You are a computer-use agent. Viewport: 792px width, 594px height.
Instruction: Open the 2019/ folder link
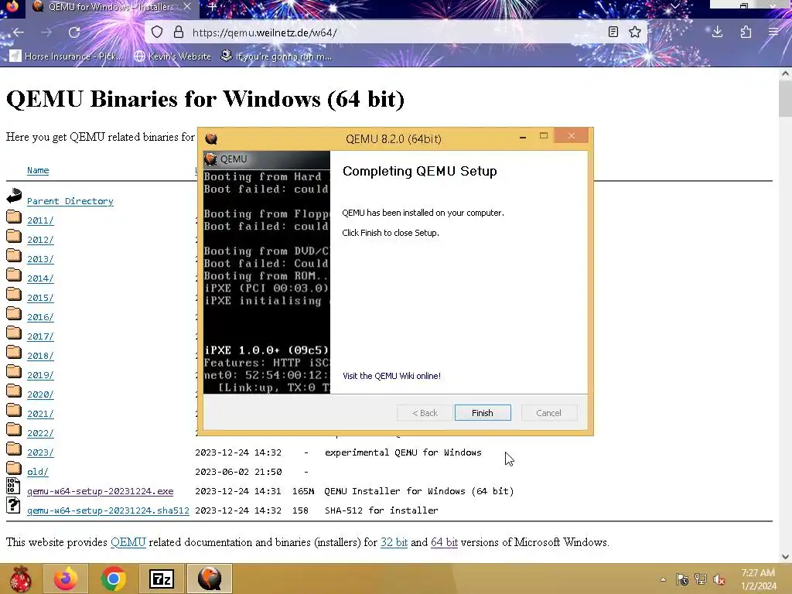pos(40,375)
